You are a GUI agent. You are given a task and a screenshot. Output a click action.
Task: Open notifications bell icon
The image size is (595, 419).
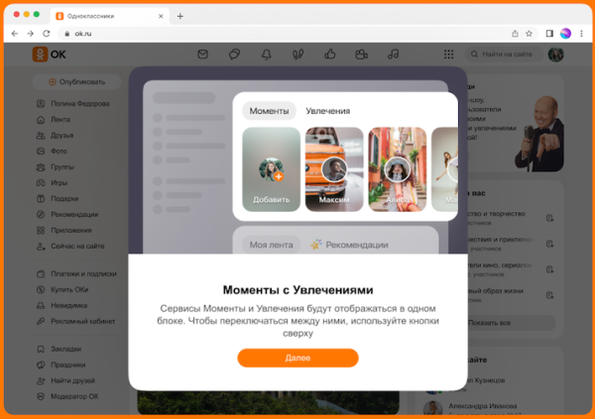267,54
